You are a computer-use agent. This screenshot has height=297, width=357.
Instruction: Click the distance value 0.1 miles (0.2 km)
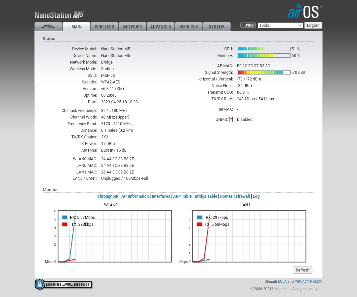[x=117, y=130]
